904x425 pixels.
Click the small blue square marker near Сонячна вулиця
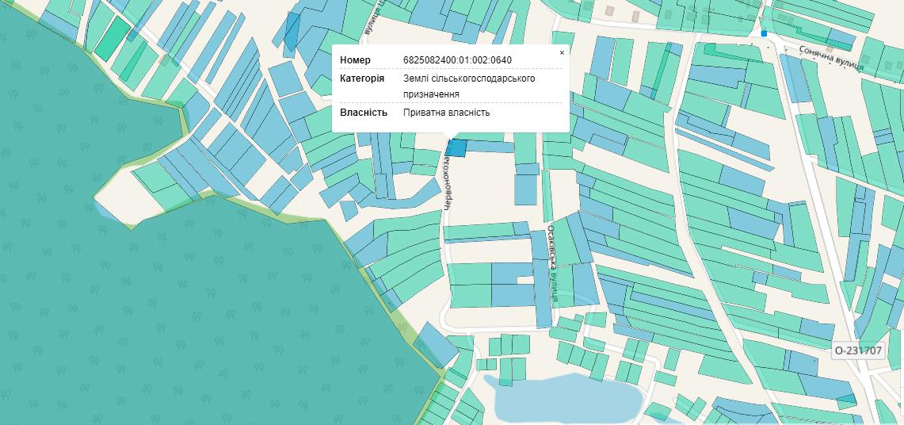tap(764, 33)
